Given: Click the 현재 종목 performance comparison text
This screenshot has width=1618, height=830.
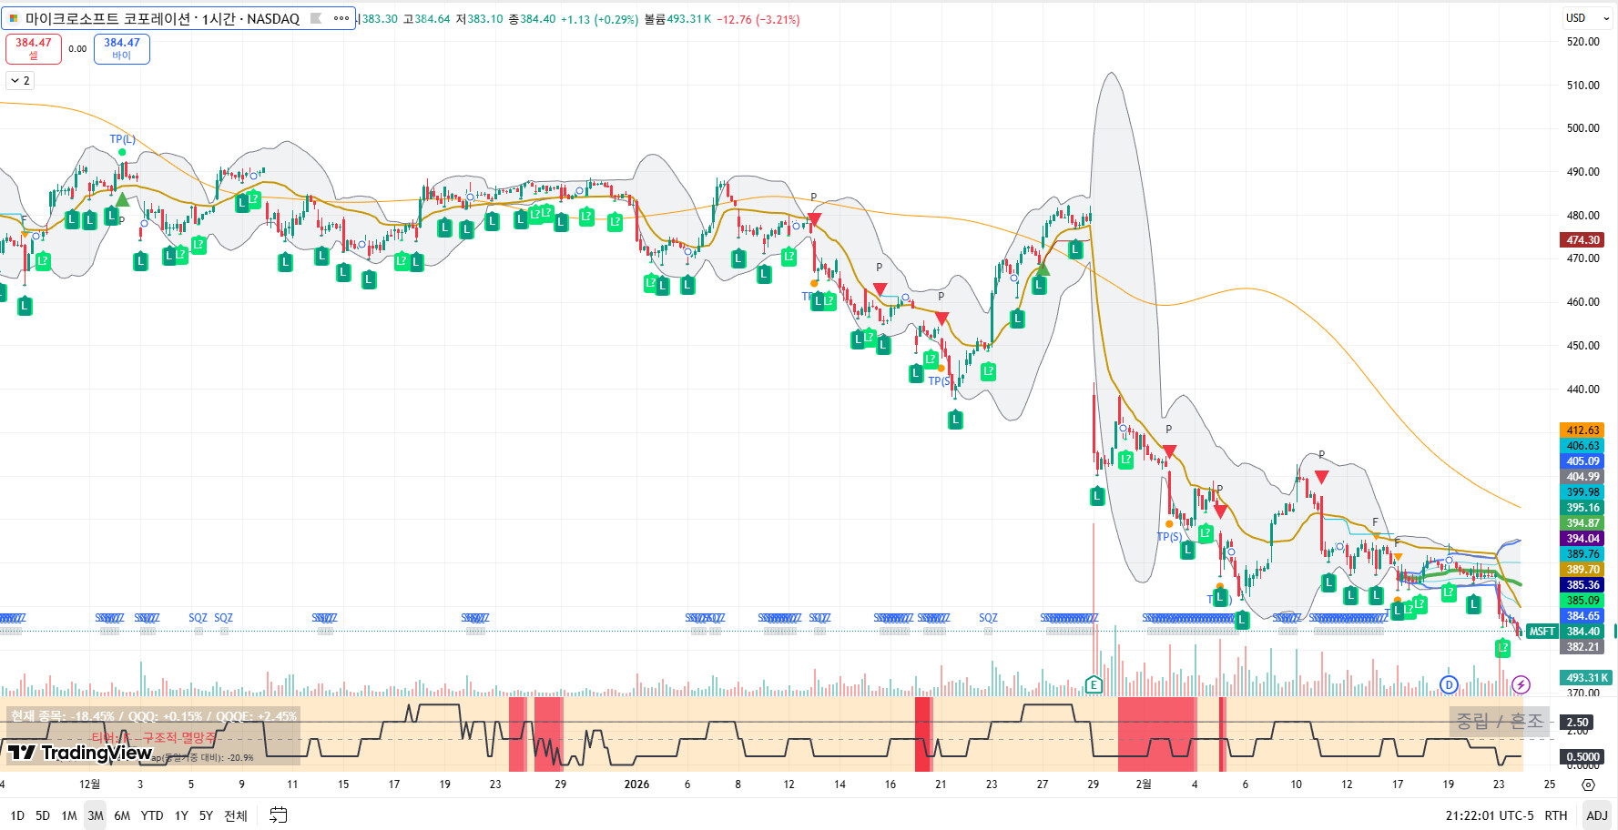Looking at the screenshot, I should [154, 716].
